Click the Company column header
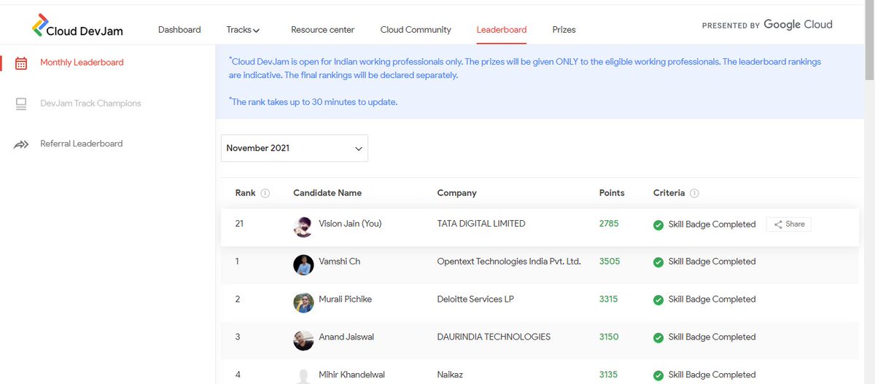This screenshot has width=875, height=384. click(456, 193)
